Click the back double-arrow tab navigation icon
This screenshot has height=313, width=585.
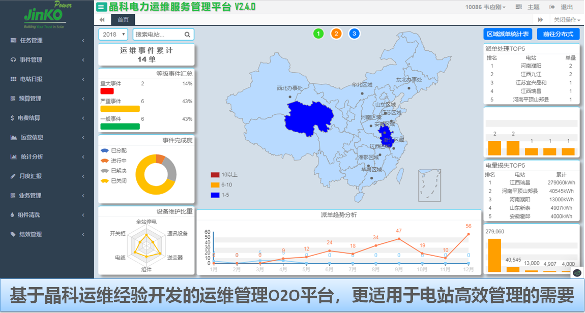click(102, 20)
